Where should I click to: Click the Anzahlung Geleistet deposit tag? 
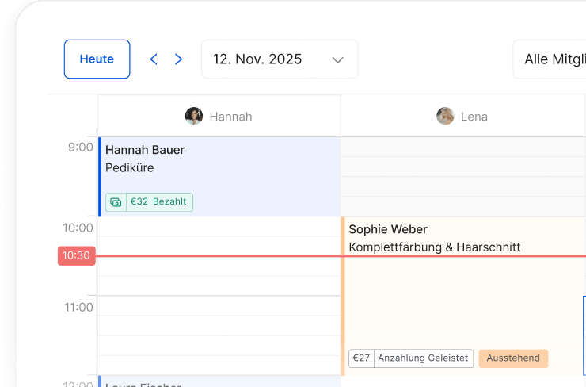point(423,358)
